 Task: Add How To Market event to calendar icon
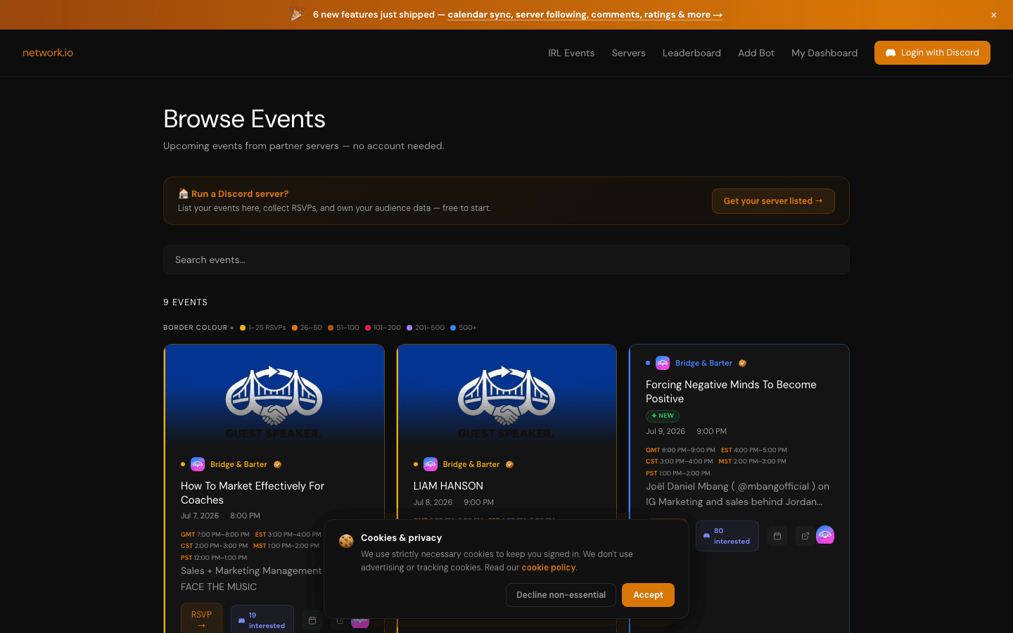click(x=312, y=620)
